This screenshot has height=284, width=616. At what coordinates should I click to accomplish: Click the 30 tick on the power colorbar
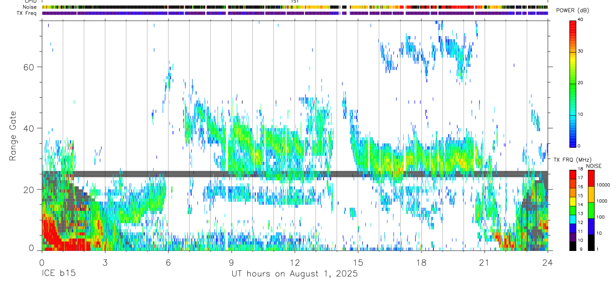coord(581,51)
